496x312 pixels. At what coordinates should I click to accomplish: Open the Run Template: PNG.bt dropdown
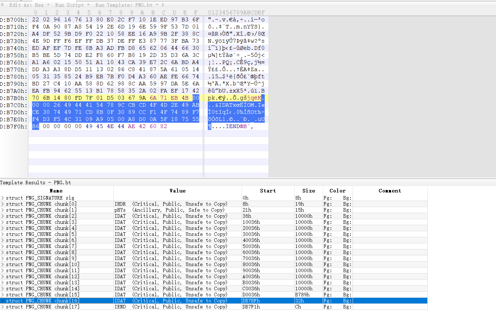127,5
